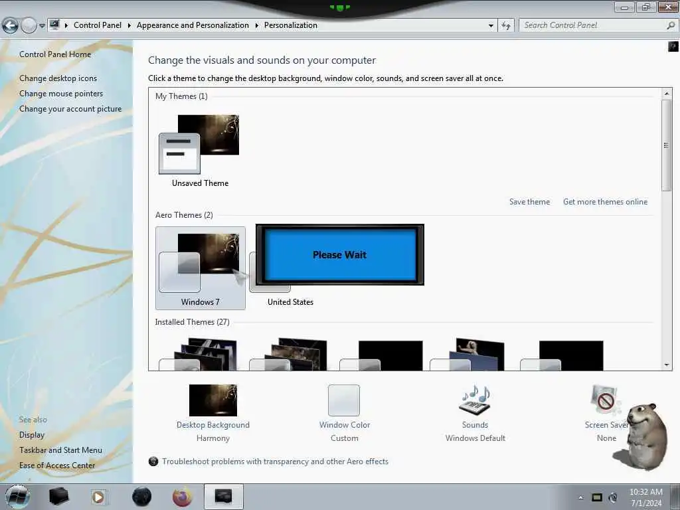
Task: Open Ease of Access Center link
Action: [57, 466]
